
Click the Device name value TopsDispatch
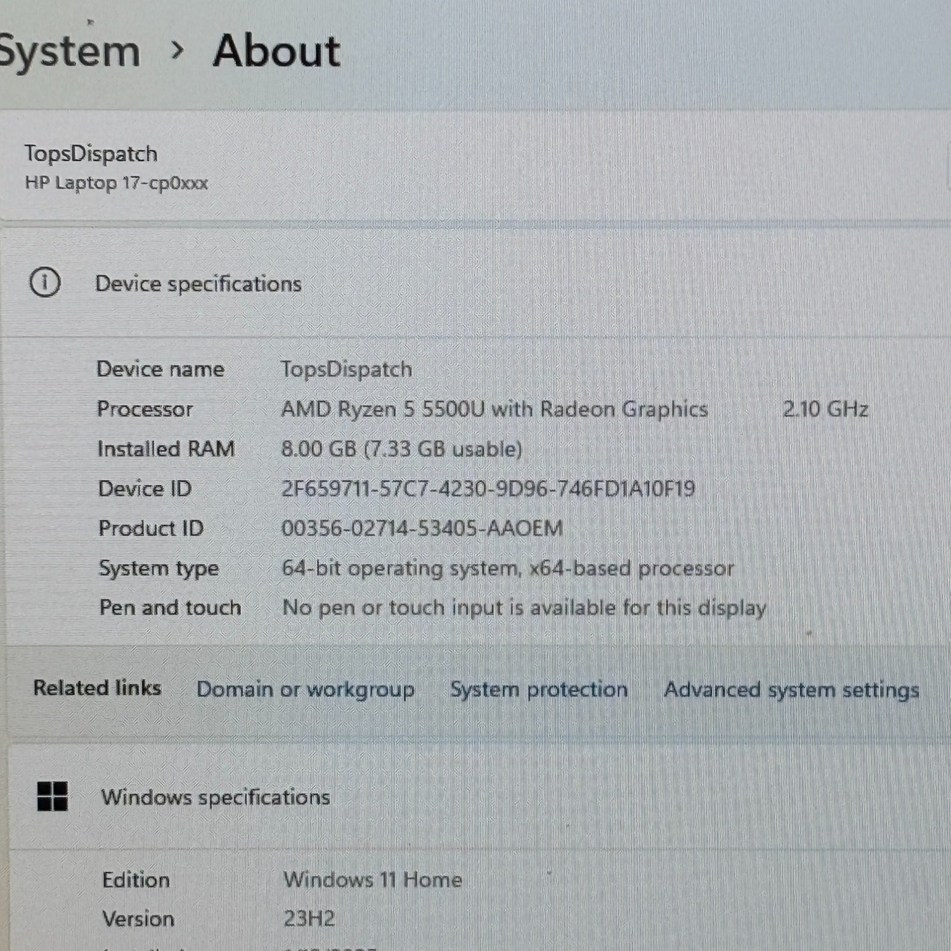point(346,369)
